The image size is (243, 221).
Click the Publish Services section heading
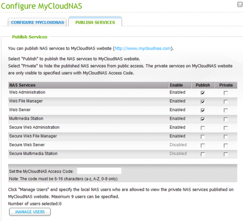coord(30,37)
